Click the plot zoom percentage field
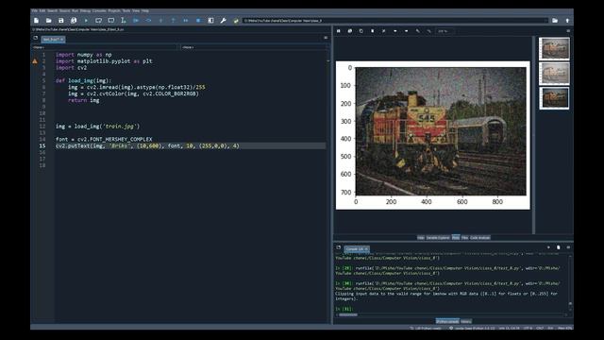This screenshot has width=604, height=340. 445,31
